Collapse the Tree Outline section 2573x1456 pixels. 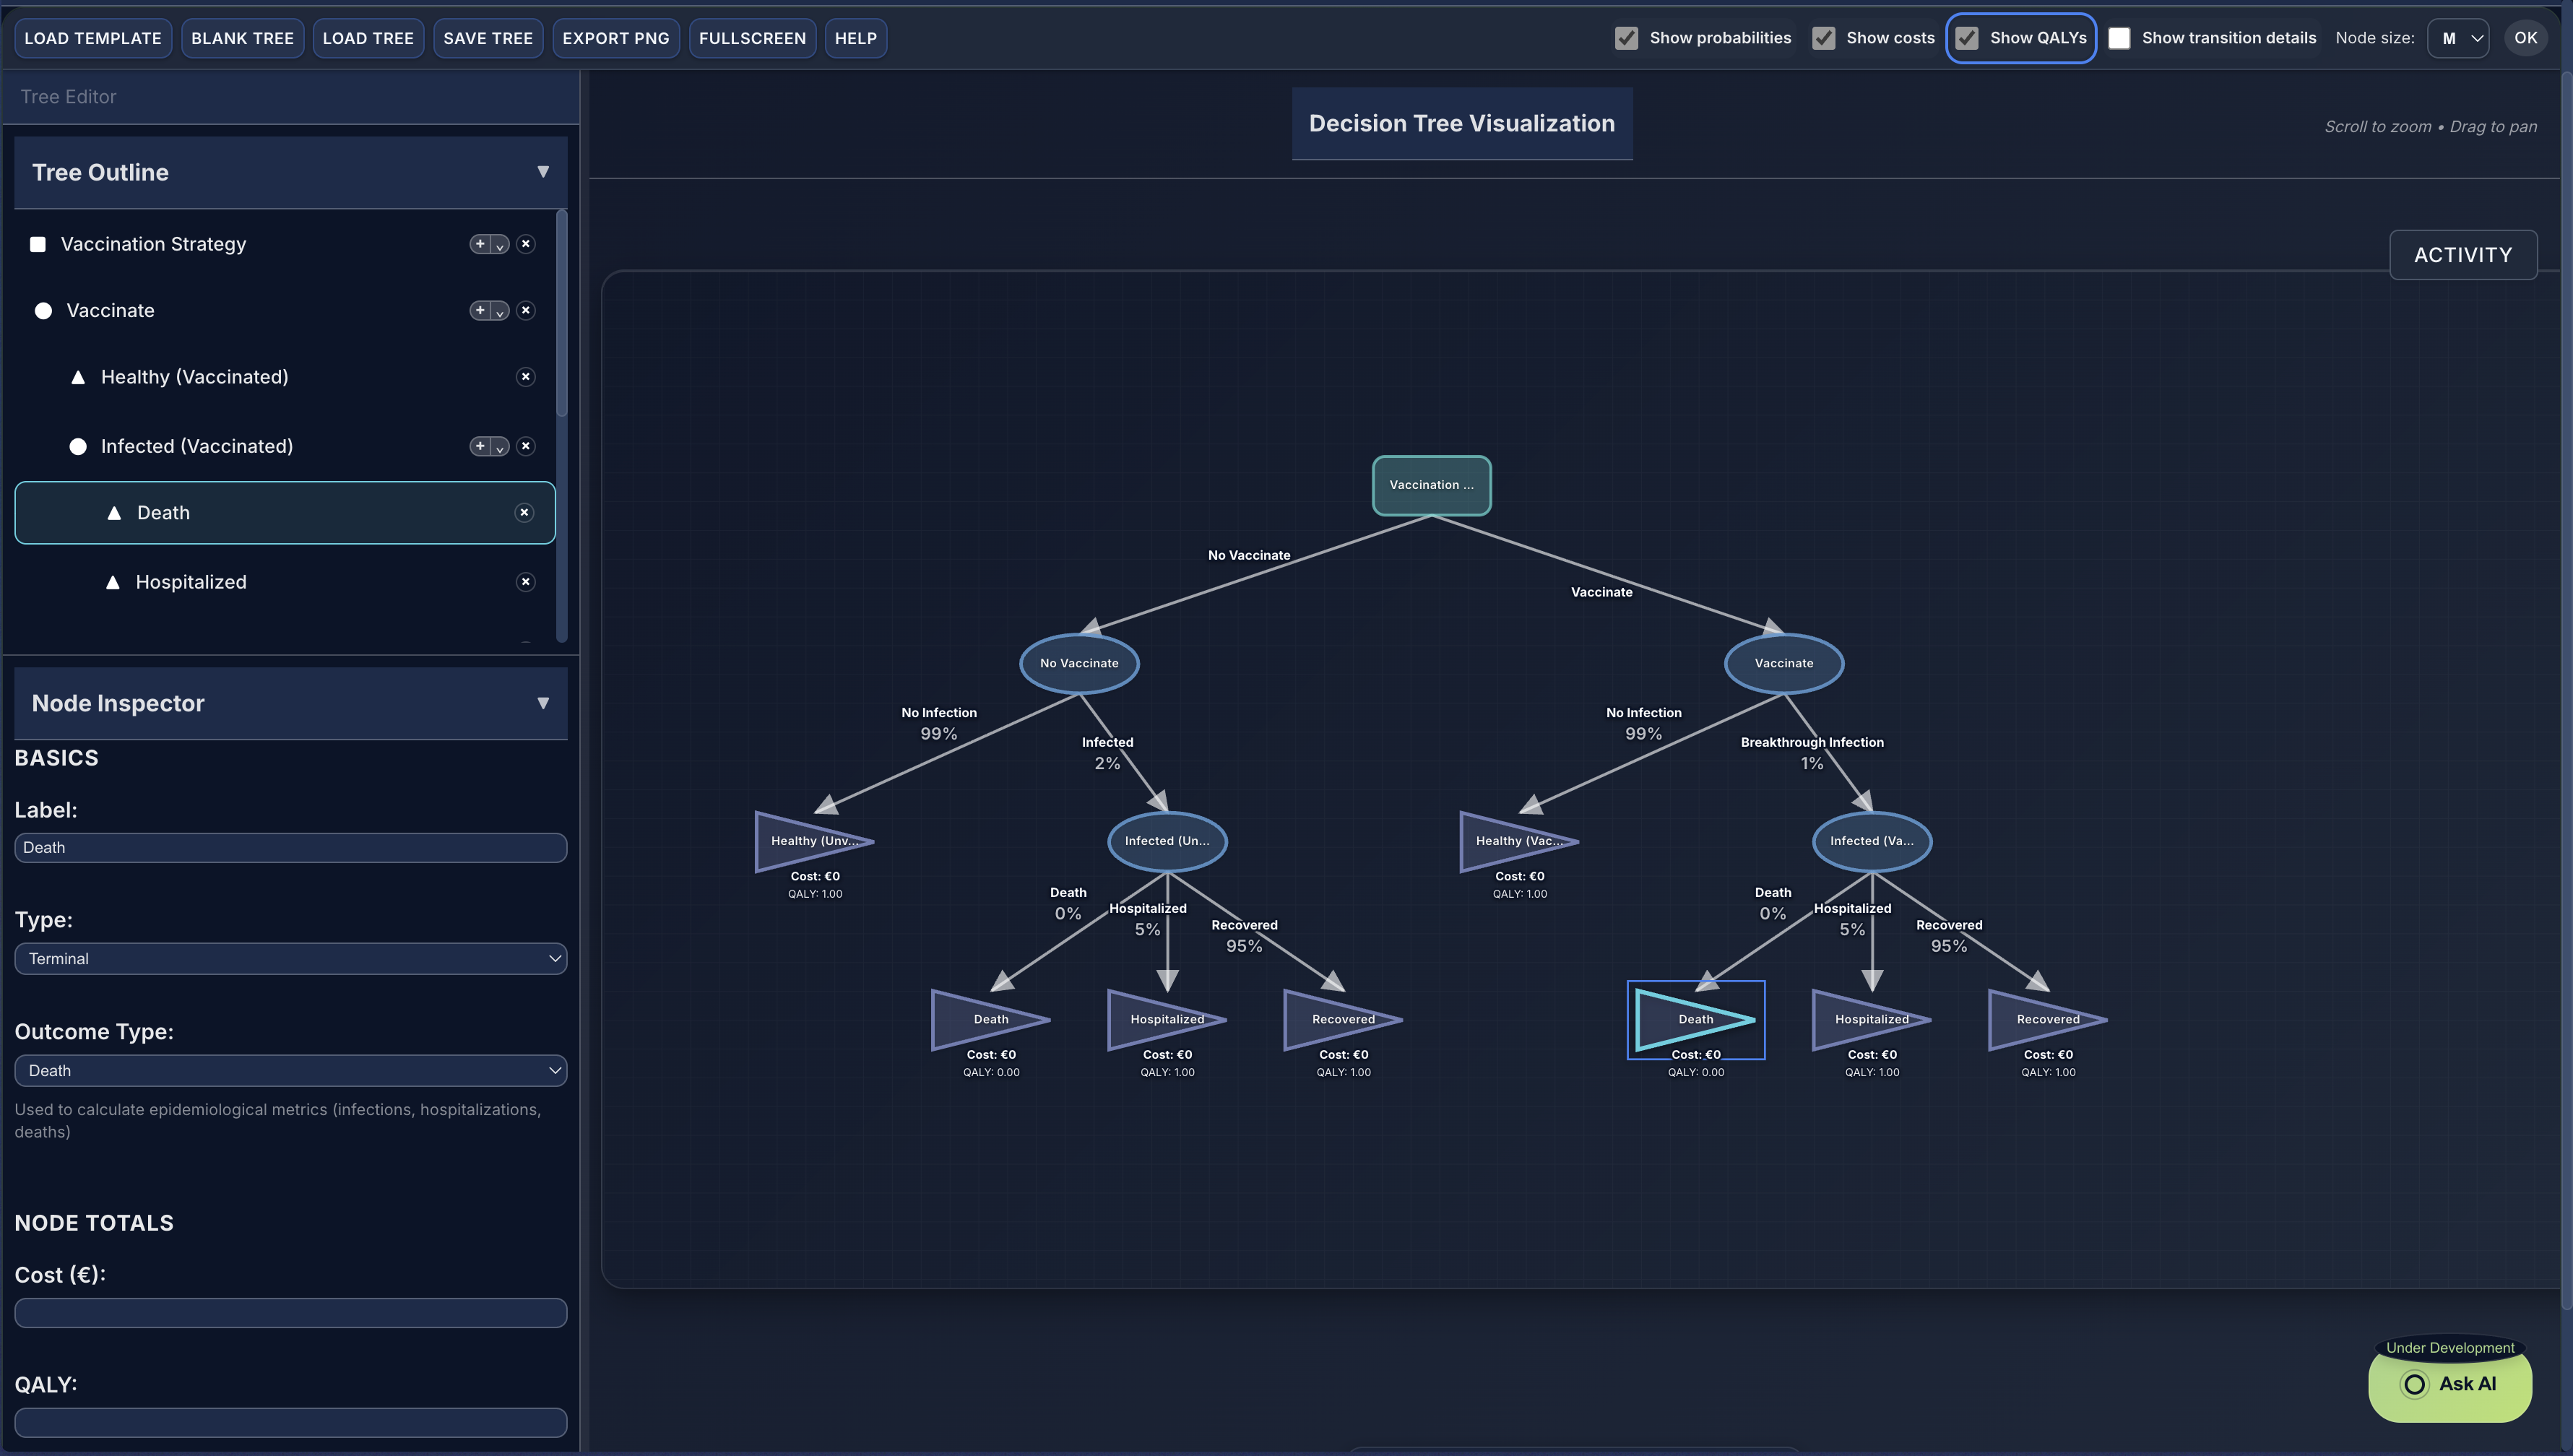coord(543,172)
